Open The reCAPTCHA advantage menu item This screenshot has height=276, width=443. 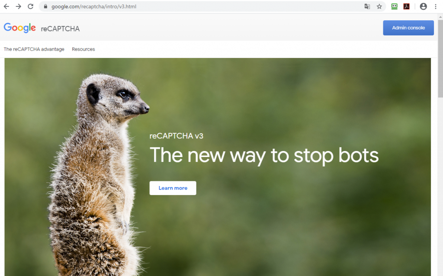[x=34, y=49]
